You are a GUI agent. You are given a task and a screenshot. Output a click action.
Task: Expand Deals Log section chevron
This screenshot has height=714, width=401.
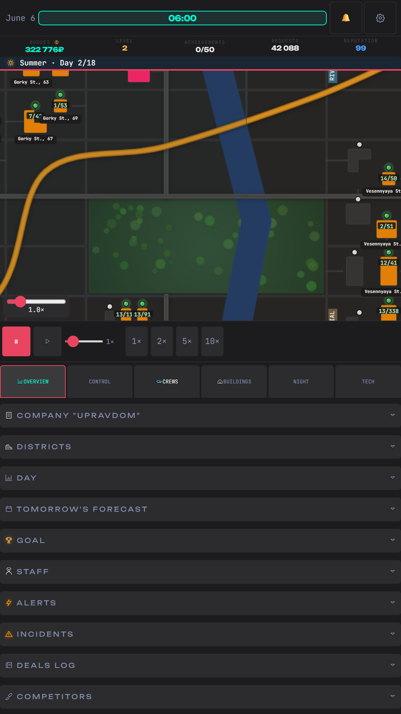(392, 665)
